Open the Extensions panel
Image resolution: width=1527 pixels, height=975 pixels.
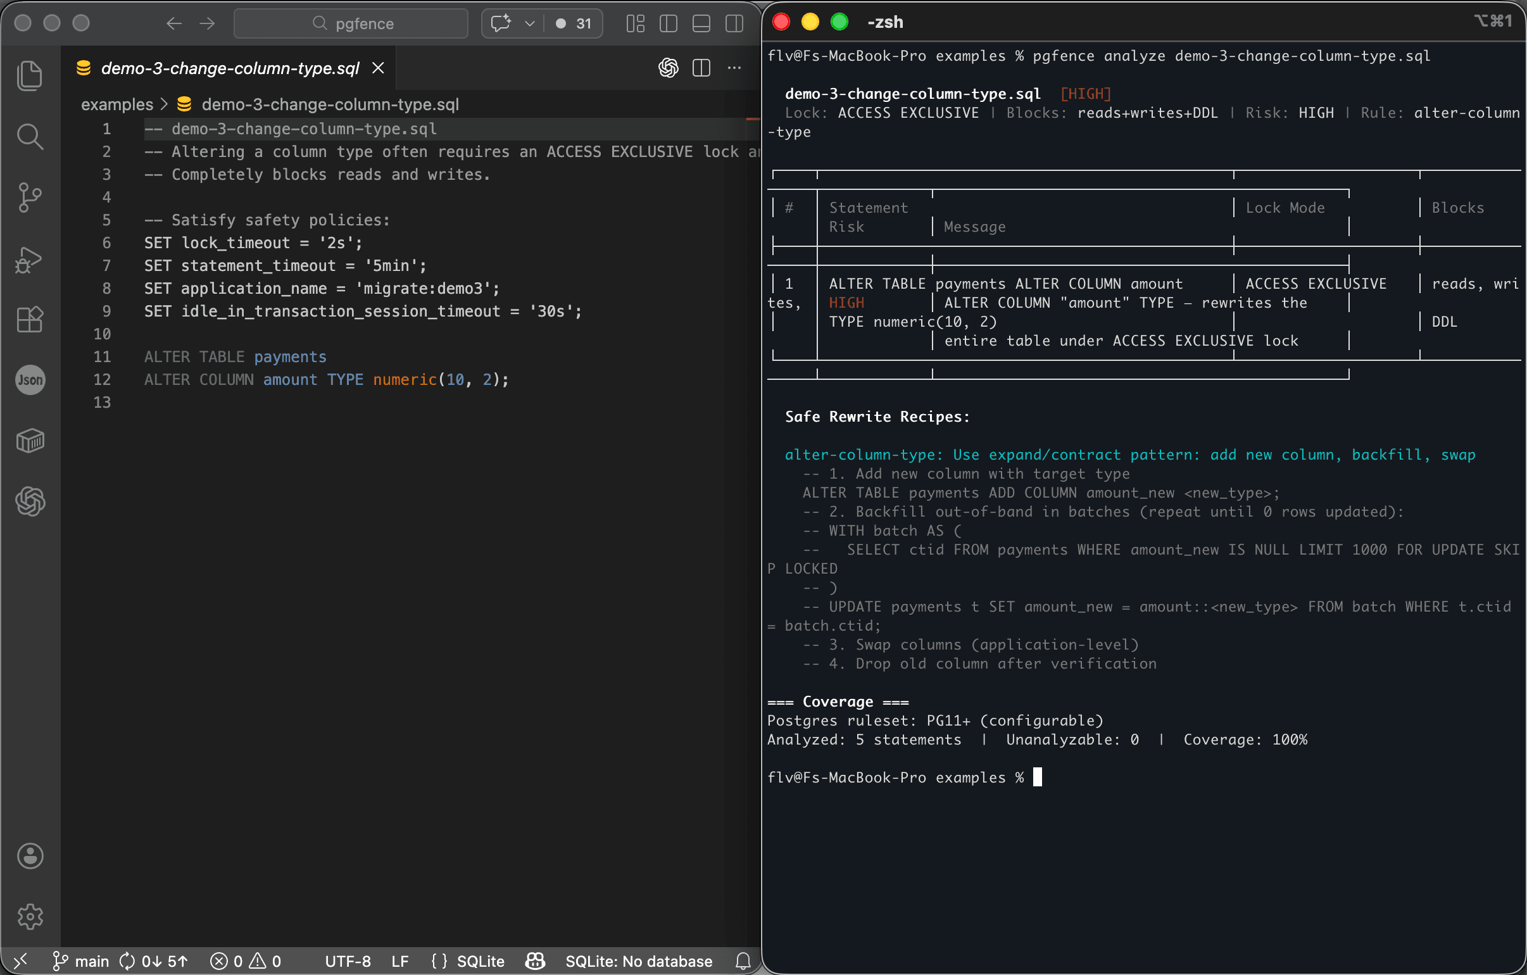click(x=30, y=319)
